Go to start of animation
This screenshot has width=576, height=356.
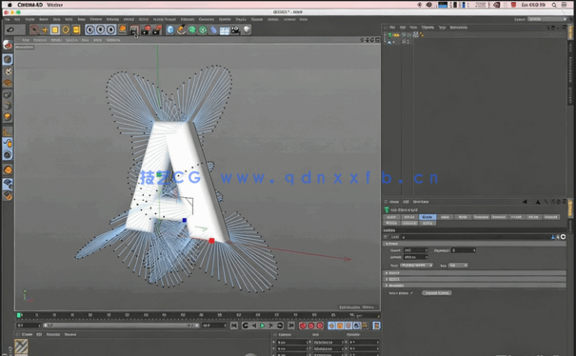[x=234, y=326]
